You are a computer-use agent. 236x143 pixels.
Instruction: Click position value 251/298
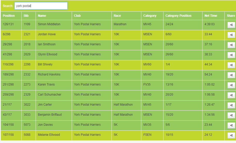[x=8, y=85]
